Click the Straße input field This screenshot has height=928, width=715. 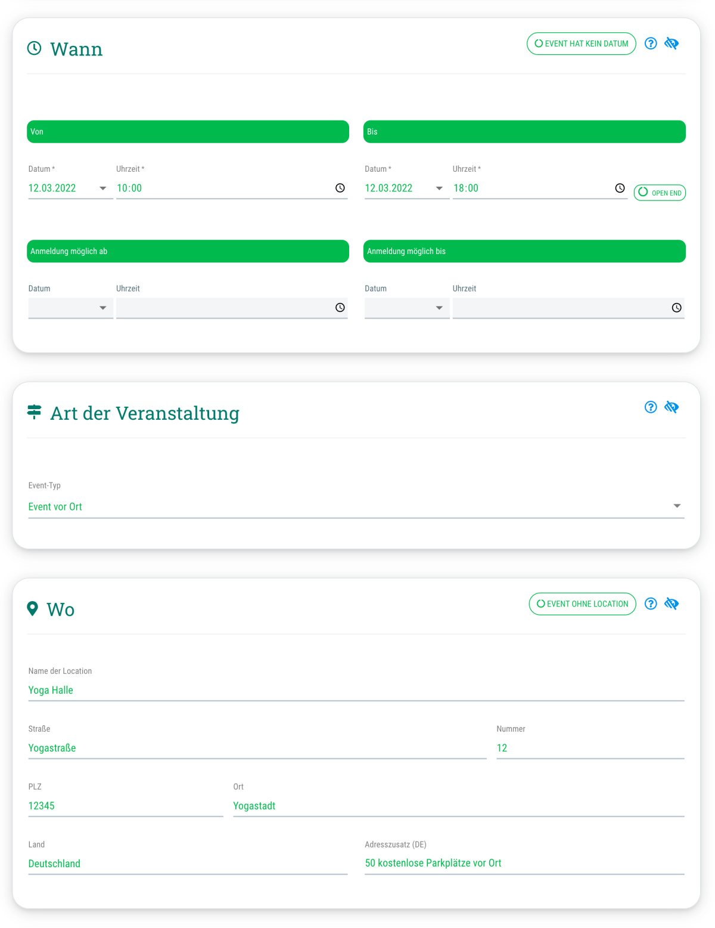click(257, 748)
